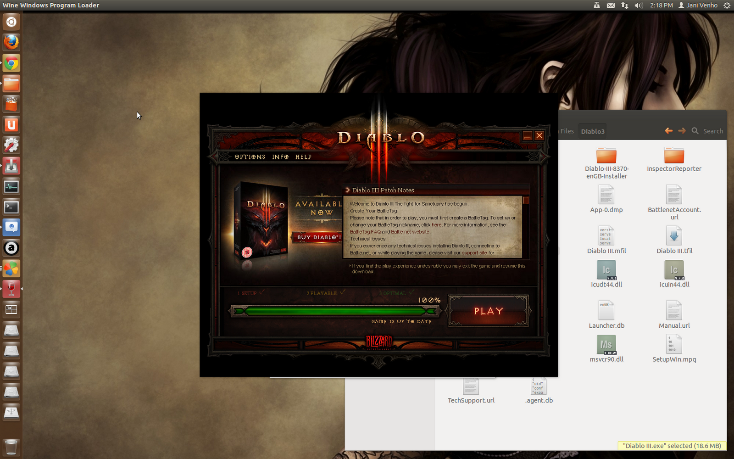Open Search in the Files window

707,131
